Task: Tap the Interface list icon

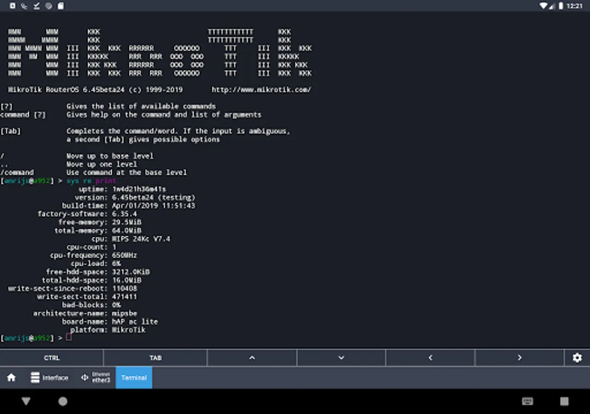Action: tap(35, 378)
